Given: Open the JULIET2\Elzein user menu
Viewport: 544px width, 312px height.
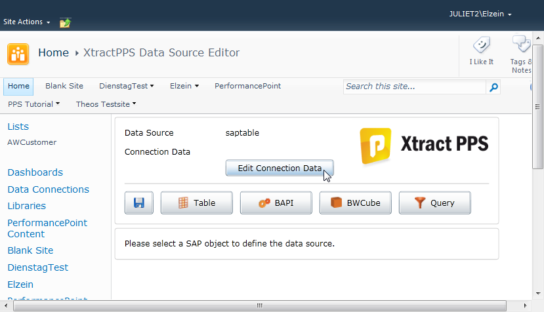Looking at the screenshot, I should [x=480, y=14].
